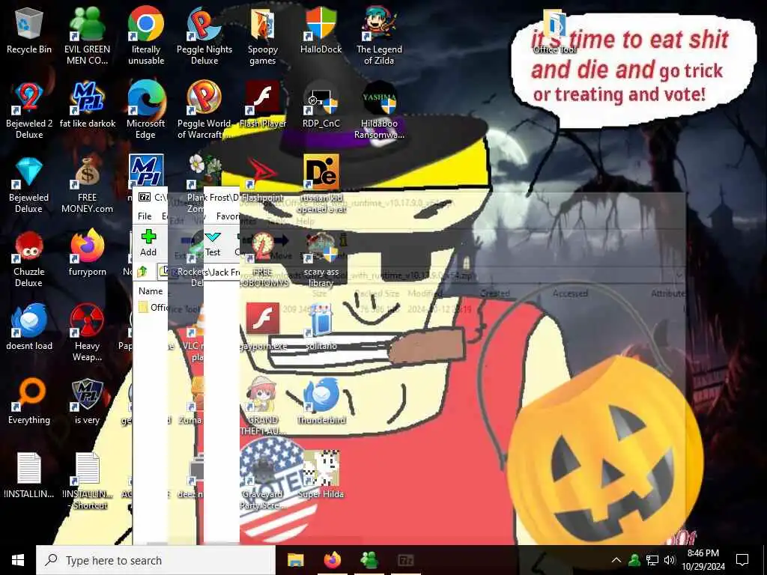Open Peggle World of Warcraft shortcut
767x575 pixels.
pos(204,110)
